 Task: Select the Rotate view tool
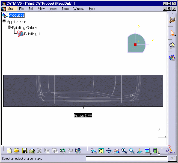117,150
